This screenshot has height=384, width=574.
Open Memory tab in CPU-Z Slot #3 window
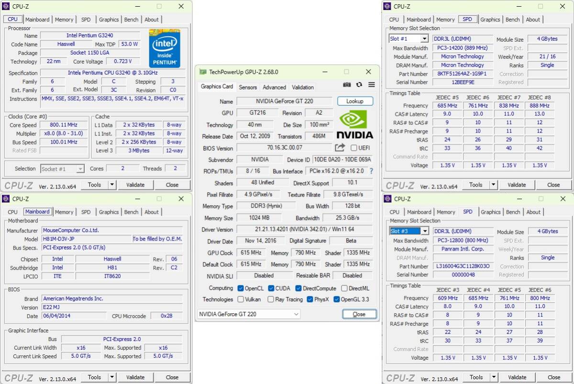446,212
